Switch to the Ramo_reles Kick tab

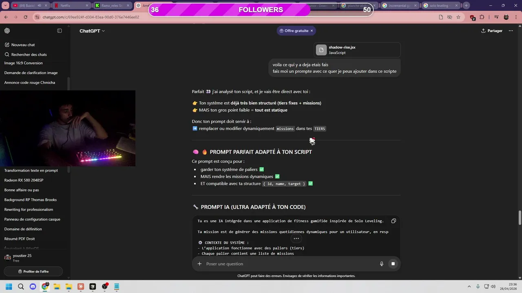pyautogui.click(x=113, y=6)
